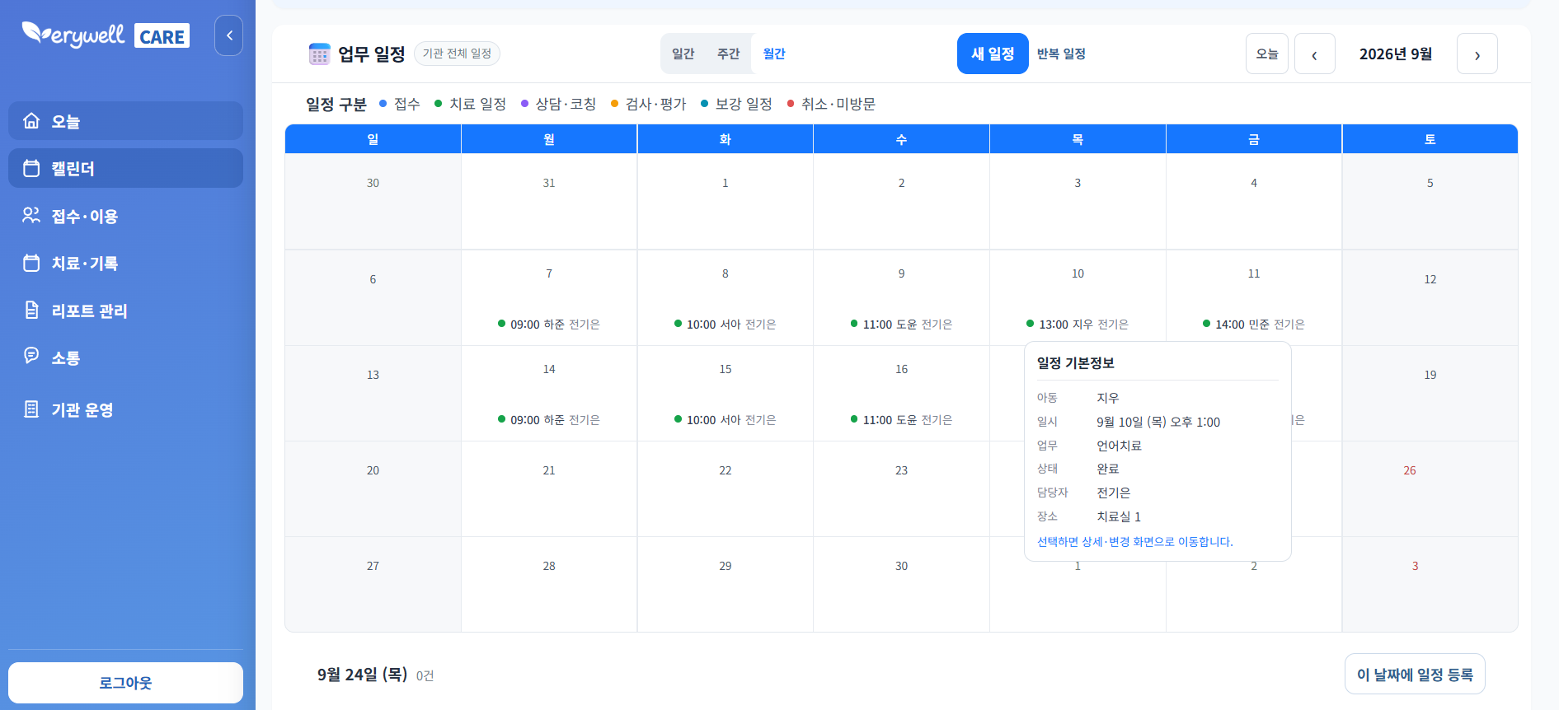This screenshot has width=1559, height=710.
Task: Click the list icon beside 기관 운영
Action: click(x=31, y=409)
